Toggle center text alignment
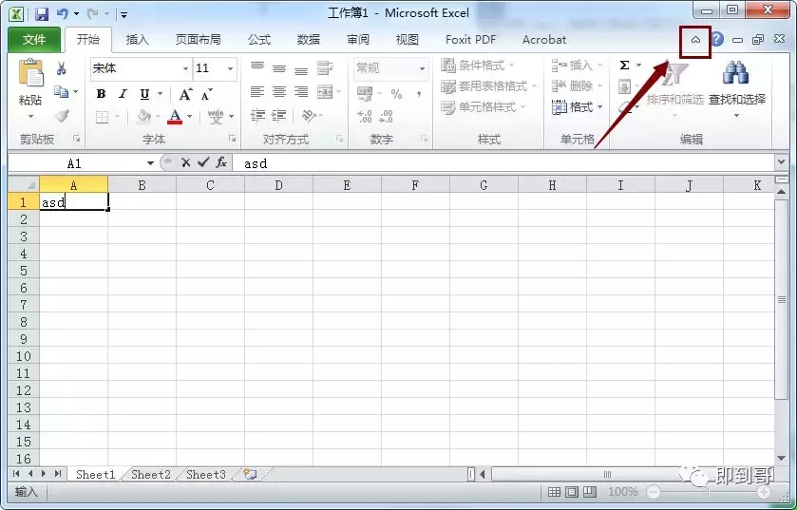 coord(279,91)
